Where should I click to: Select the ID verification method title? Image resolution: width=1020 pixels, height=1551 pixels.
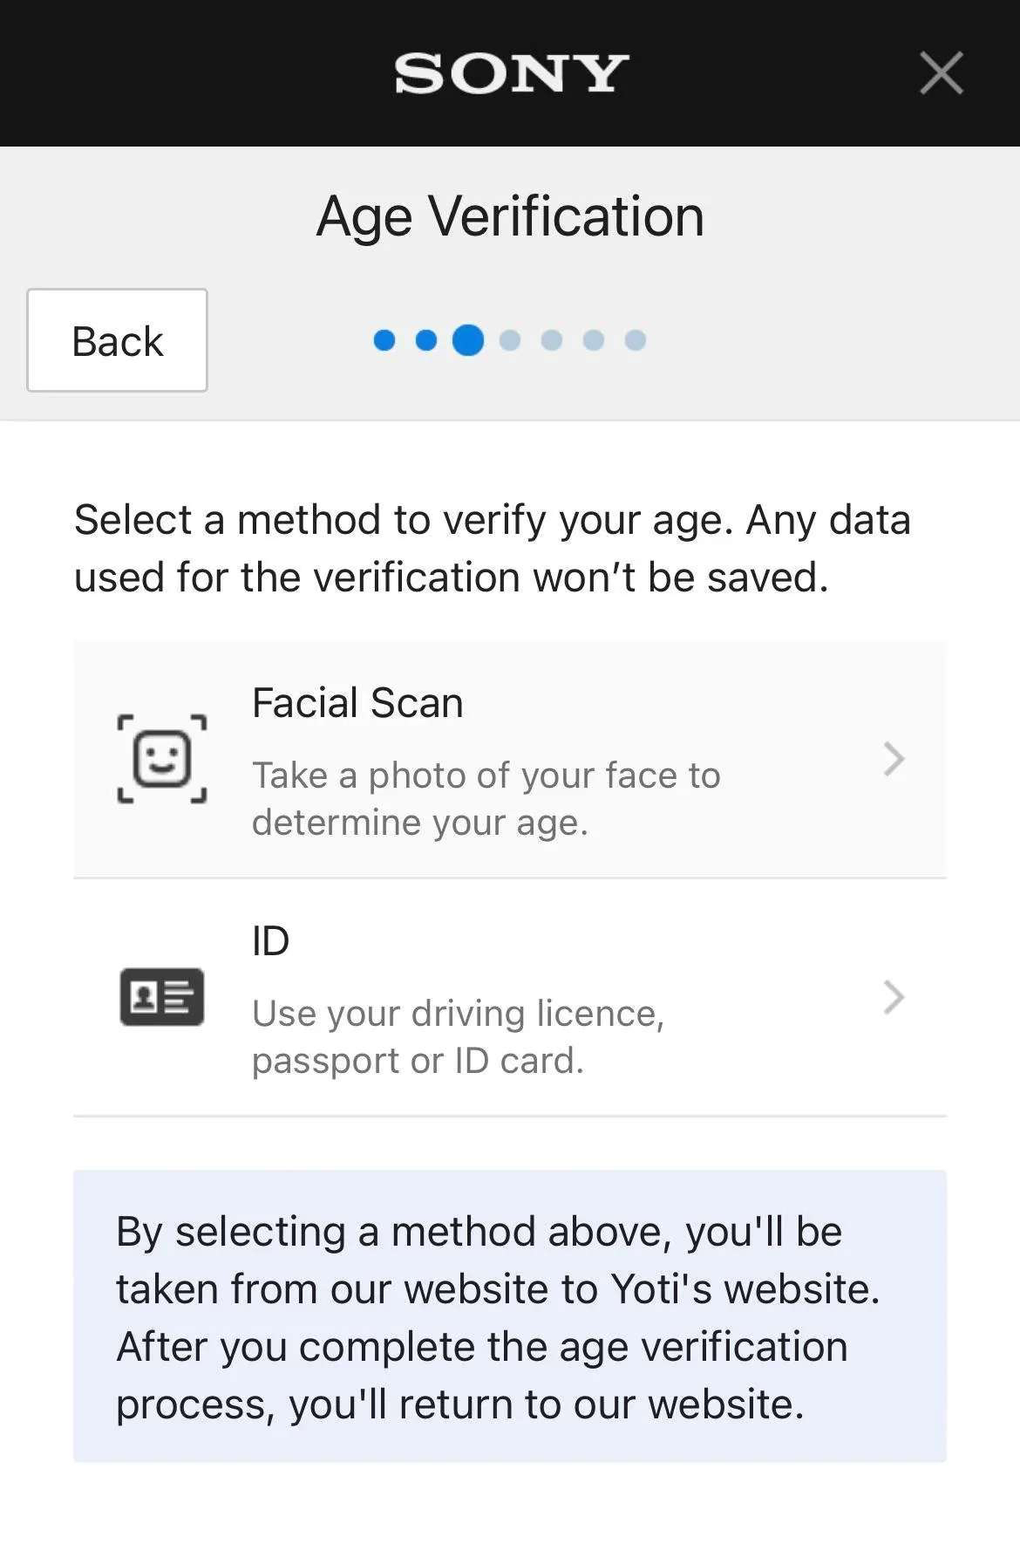(270, 941)
